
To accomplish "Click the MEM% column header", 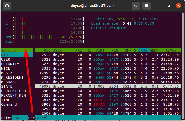I will pyautogui.click(x=154, y=50).
